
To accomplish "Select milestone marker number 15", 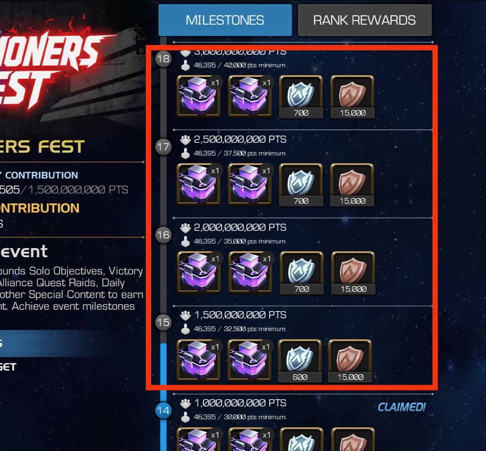I will tap(163, 322).
